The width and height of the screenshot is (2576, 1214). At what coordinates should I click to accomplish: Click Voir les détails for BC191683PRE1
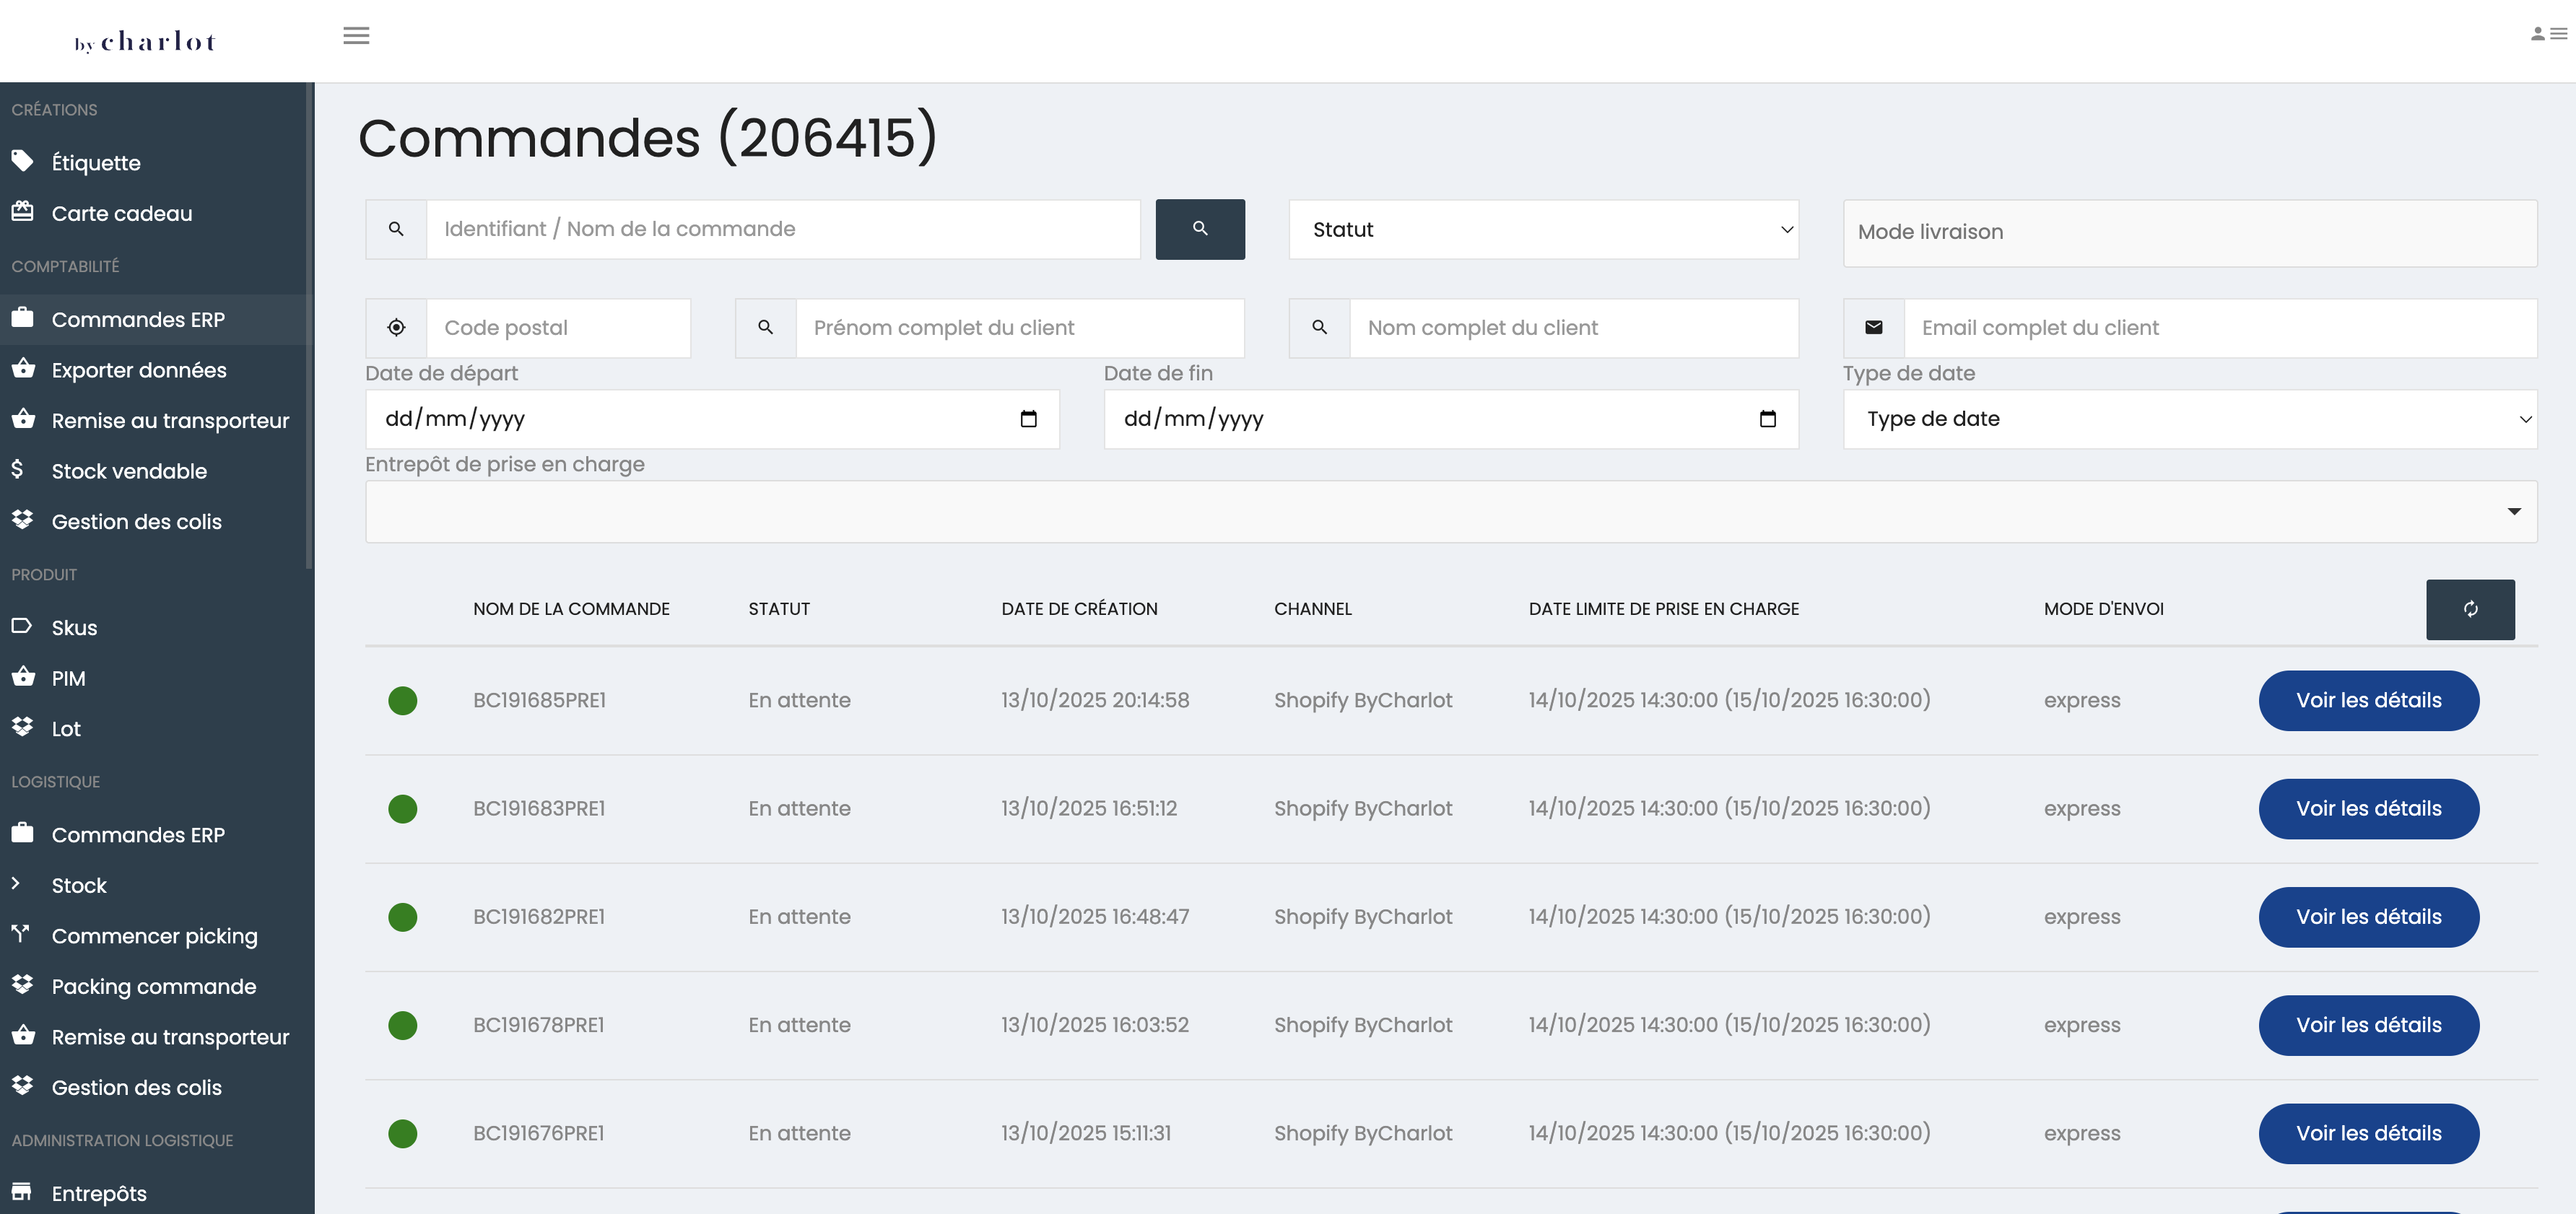click(x=2367, y=808)
